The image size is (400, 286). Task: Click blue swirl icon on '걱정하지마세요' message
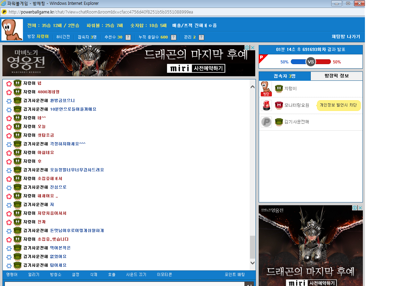coord(9,144)
